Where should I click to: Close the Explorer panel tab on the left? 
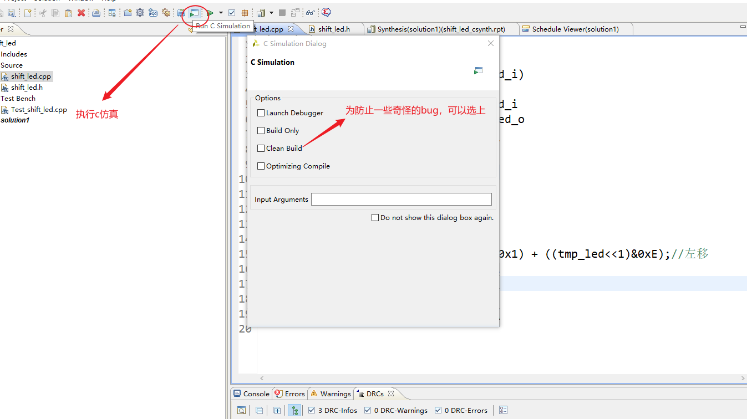(x=10, y=29)
